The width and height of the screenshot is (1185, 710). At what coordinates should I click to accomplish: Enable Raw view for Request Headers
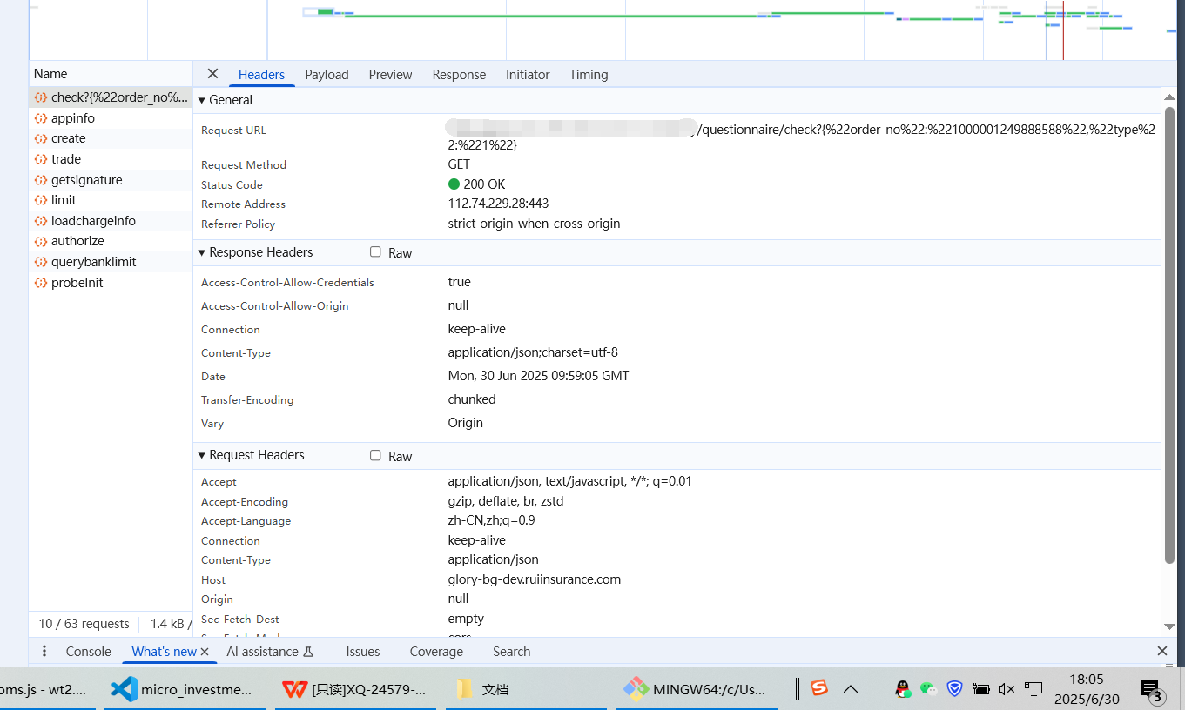coord(375,455)
